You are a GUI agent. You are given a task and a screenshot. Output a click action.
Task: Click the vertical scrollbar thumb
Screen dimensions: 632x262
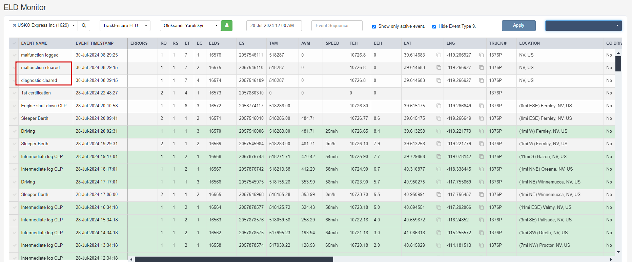click(618, 64)
